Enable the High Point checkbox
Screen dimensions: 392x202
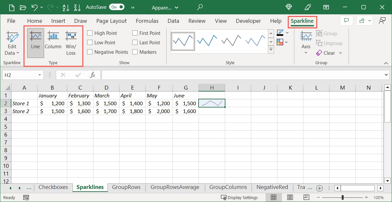pyautogui.click(x=90, y=33)
